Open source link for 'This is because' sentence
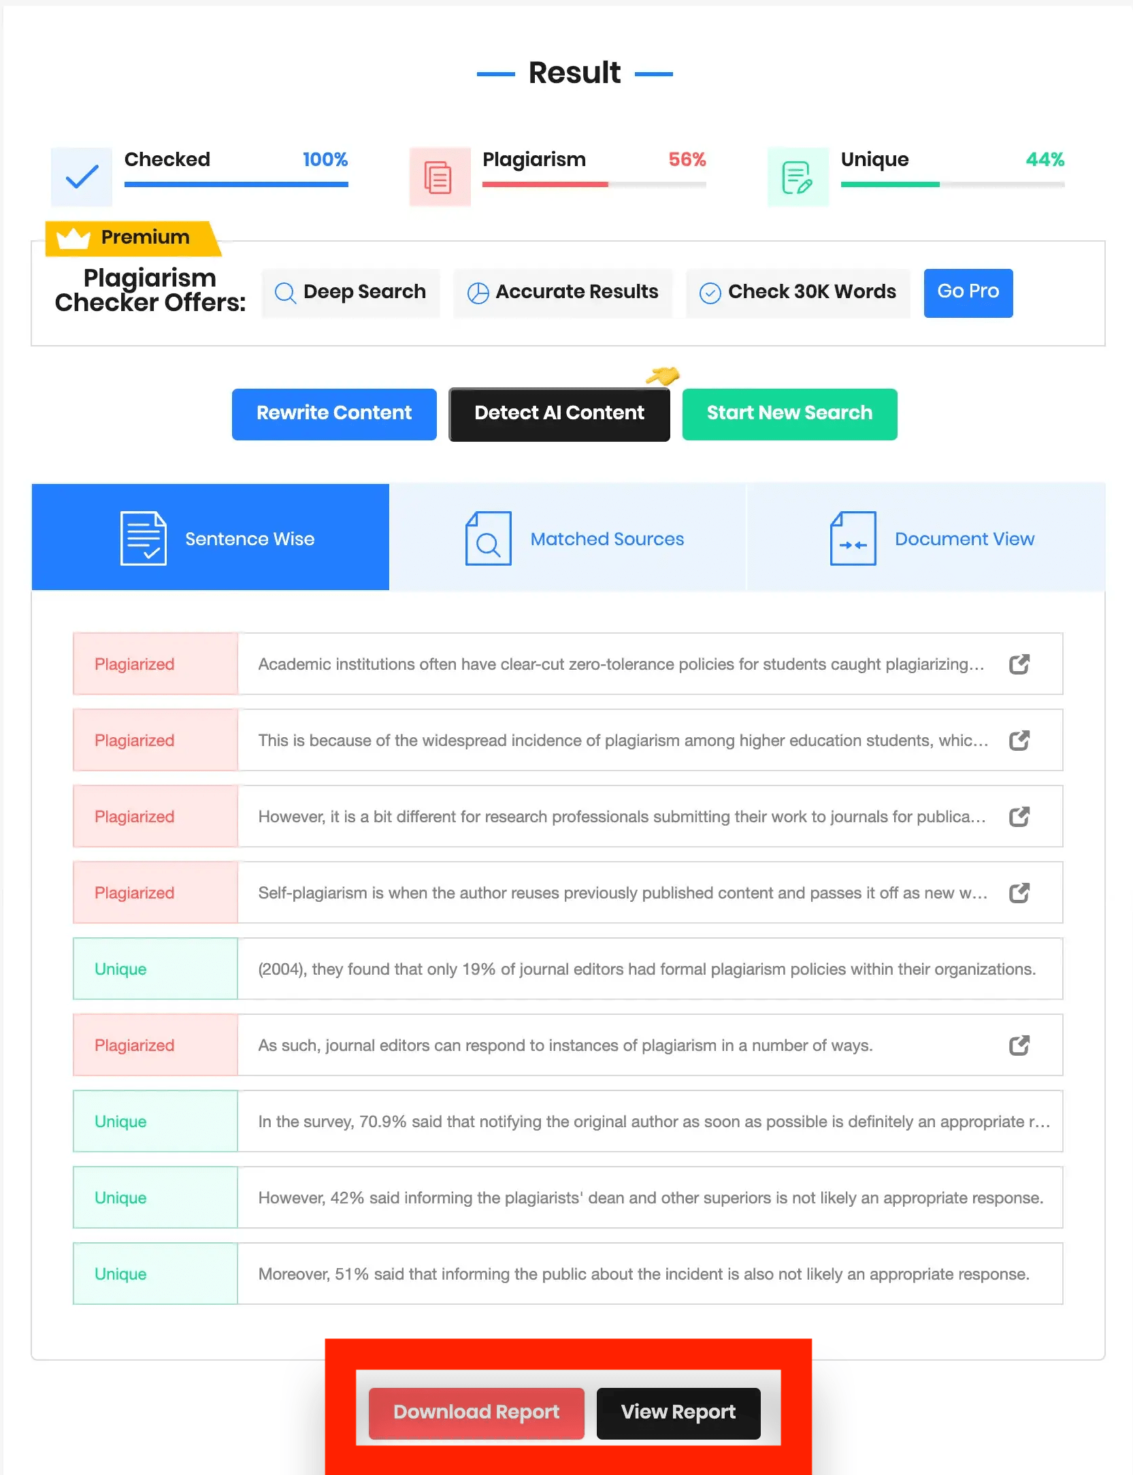Viewport: 1133px width, 1475px height. tap(1019, 740)
